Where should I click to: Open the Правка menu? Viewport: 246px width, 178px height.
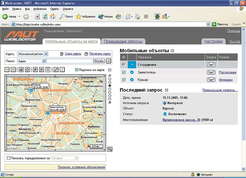click(x=17, y=9)
